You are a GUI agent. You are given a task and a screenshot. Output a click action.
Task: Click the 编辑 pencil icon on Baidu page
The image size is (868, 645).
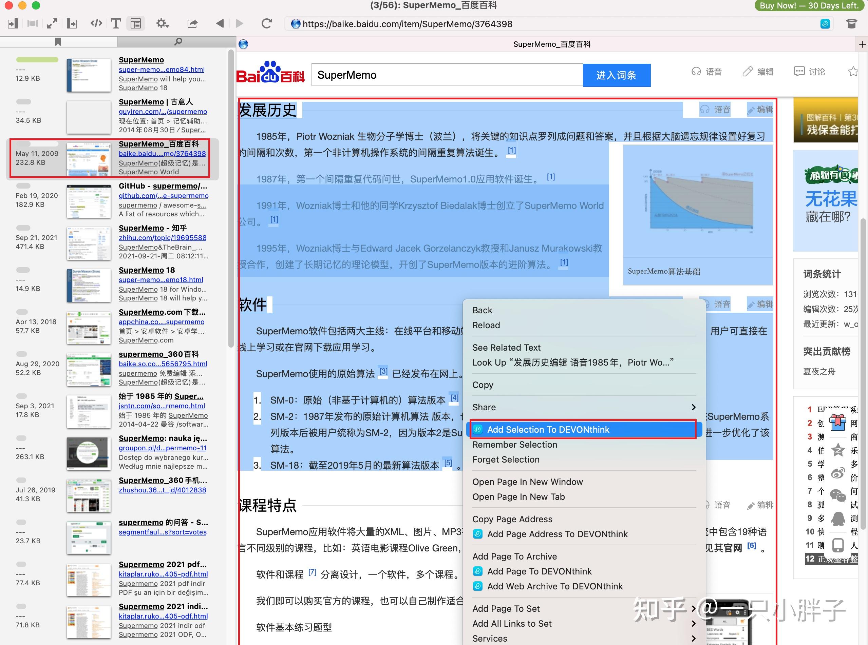757,72
